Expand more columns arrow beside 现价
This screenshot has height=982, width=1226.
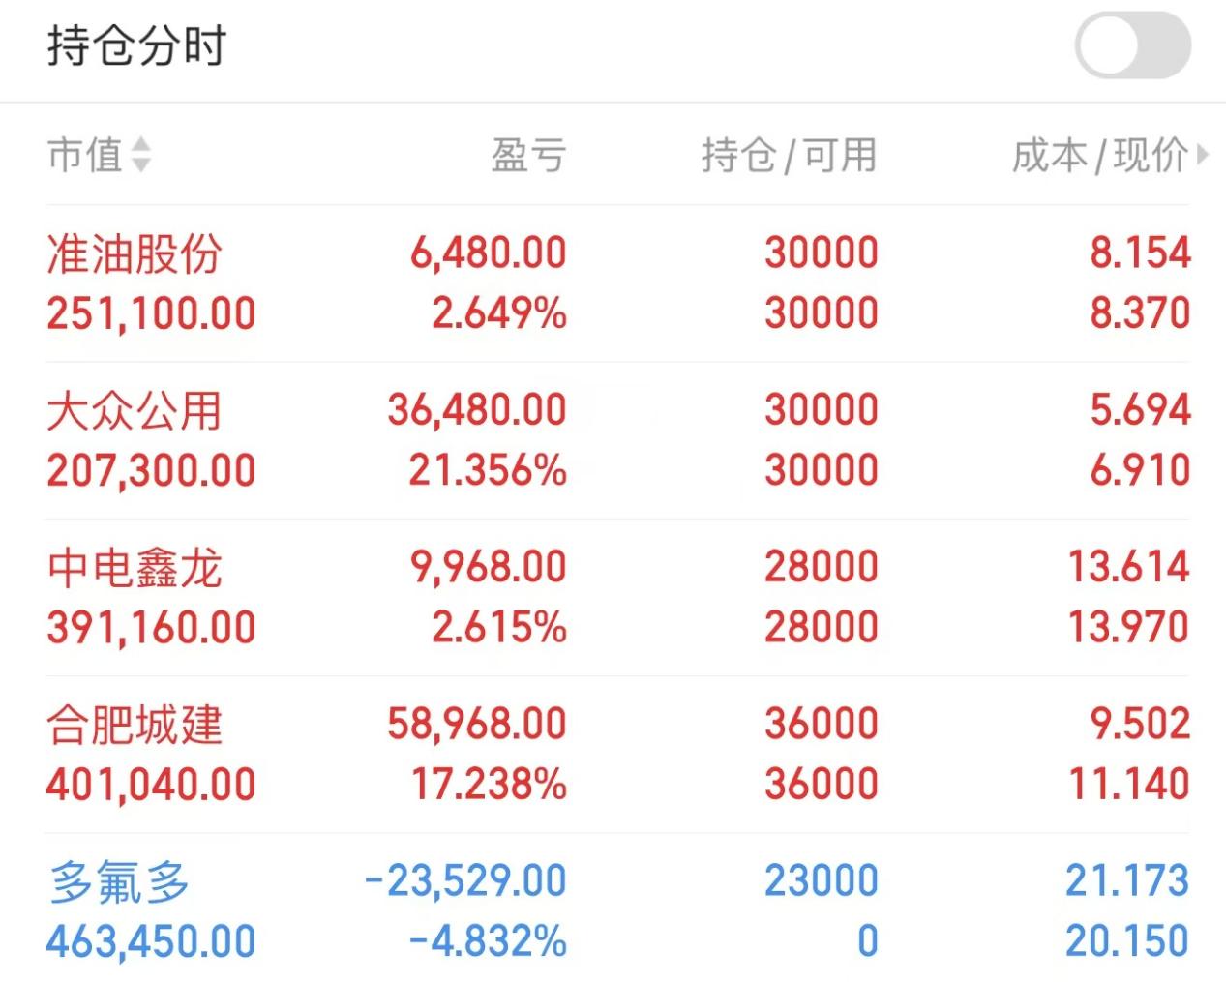click(1202, 154)
